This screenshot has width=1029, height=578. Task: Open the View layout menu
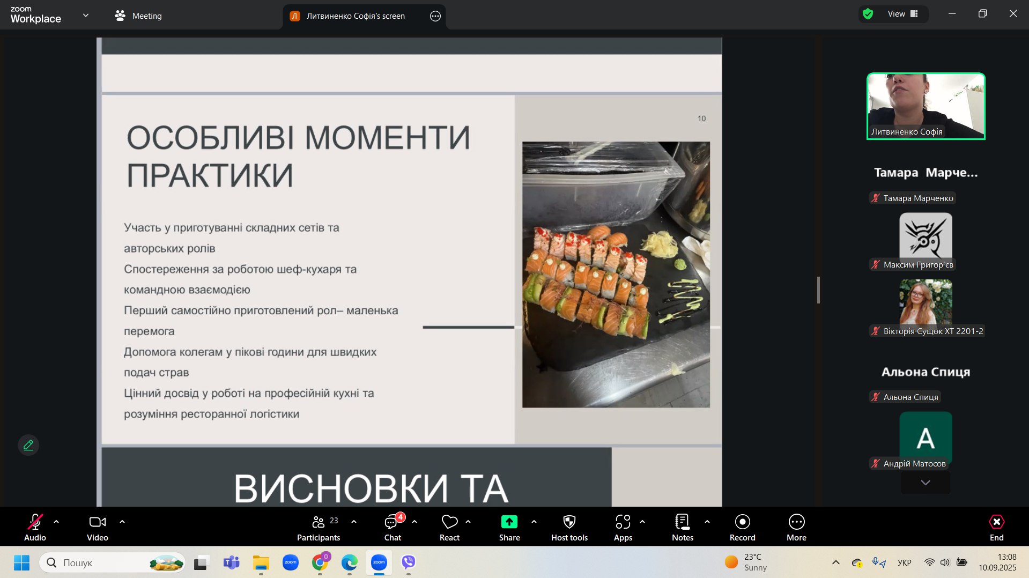pos(903,14)
